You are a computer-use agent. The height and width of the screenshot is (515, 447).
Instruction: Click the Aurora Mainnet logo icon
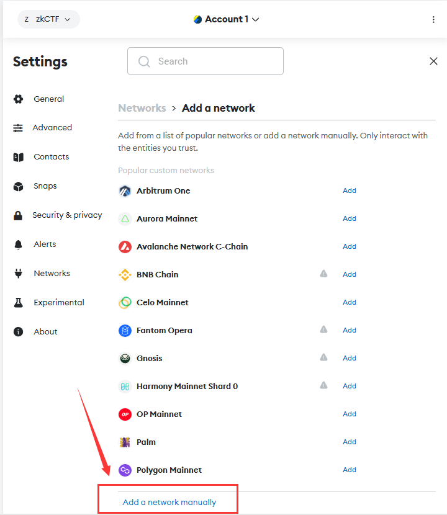click(x=125, y=219)
